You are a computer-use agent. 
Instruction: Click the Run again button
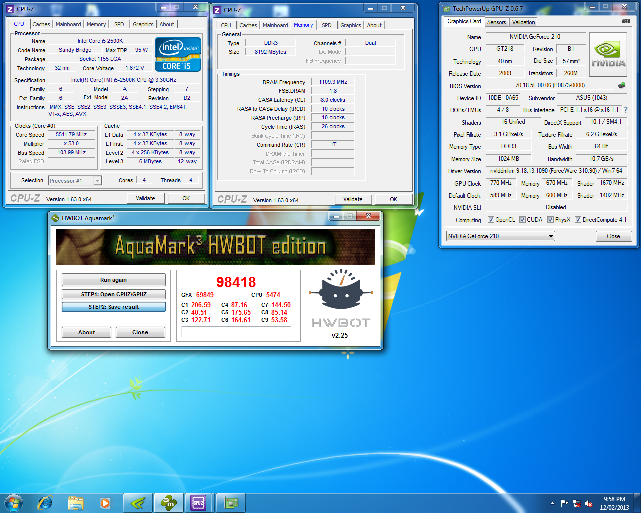[x=114, y=280]
